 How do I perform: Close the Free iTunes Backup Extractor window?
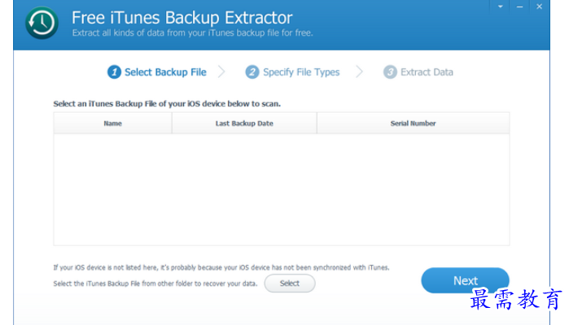coord(539,6)
